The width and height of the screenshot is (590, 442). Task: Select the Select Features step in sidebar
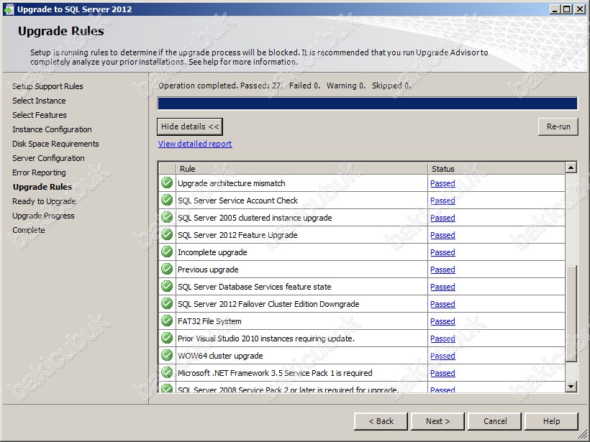(40, 115)
